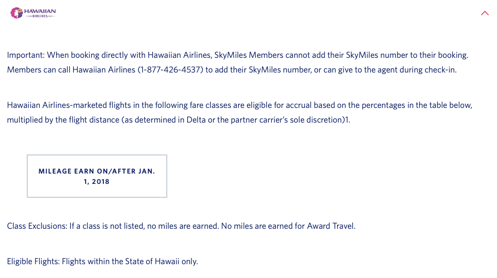The width and height of the screenshot is (497, 278).
Task: Select the MILEAGE EARN ON/AFTER JAN. 1, 2018 header
Action: coord(97,176)
